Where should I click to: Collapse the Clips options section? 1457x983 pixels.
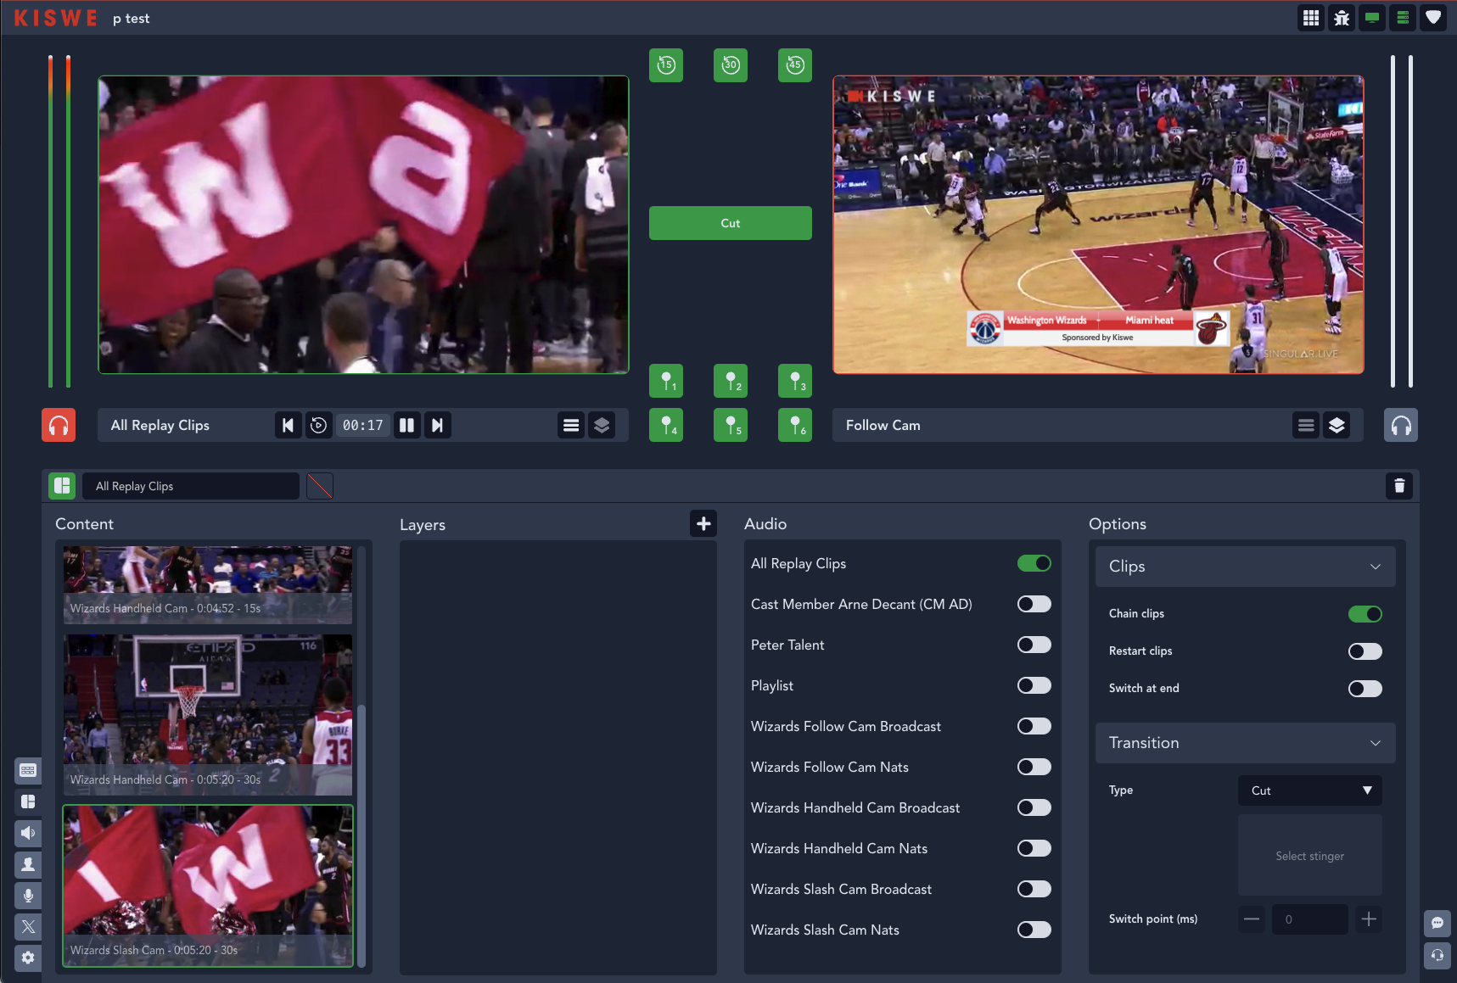point(1246,567)
